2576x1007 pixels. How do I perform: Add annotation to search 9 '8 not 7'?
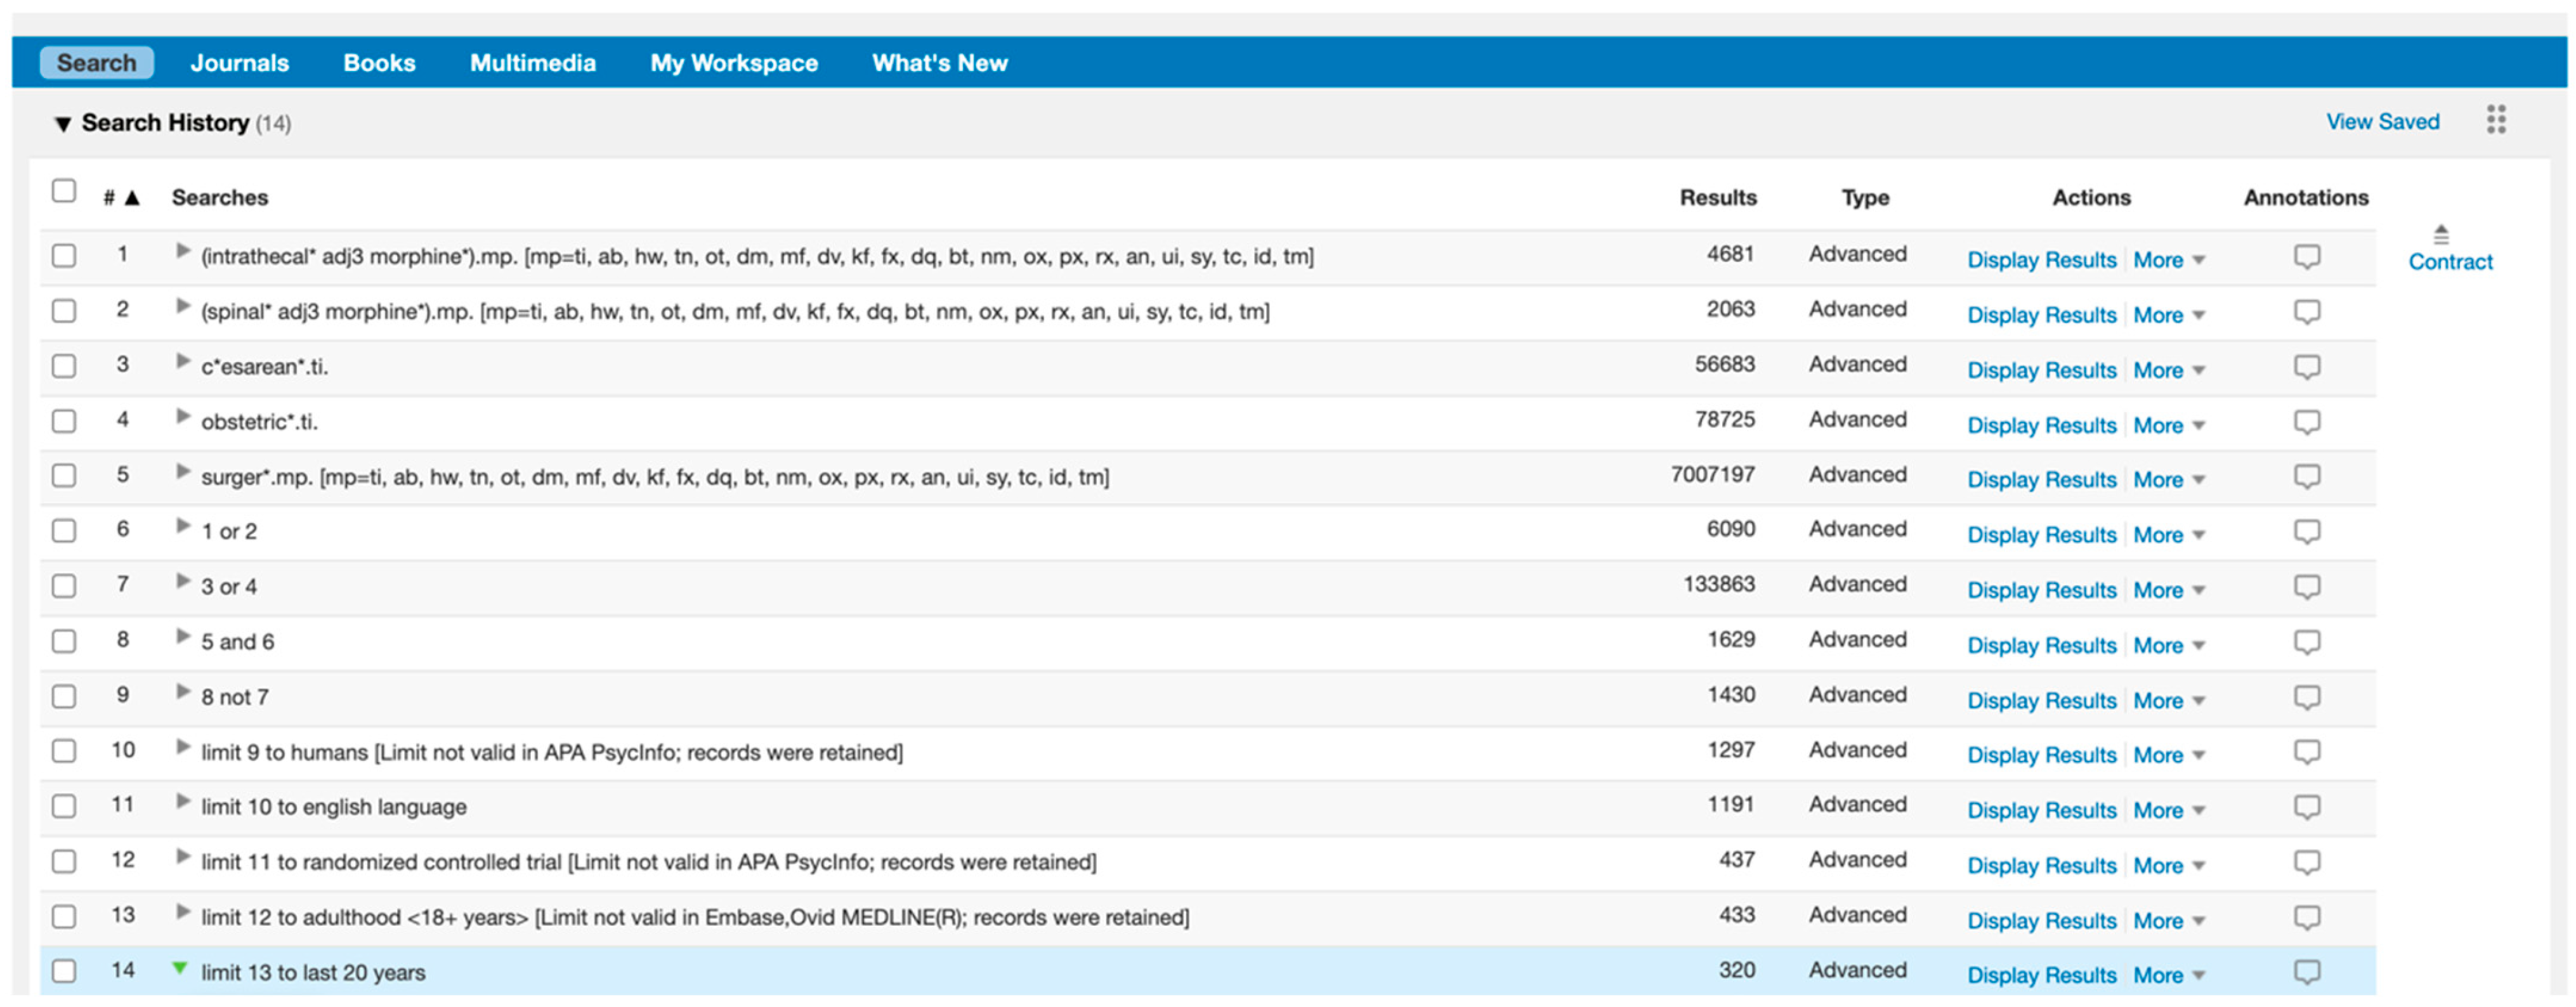pyautogui.click(x=2306, y=697)
